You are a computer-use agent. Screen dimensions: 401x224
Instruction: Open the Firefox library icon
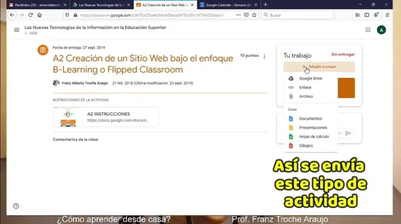click(x=357, y=15)
